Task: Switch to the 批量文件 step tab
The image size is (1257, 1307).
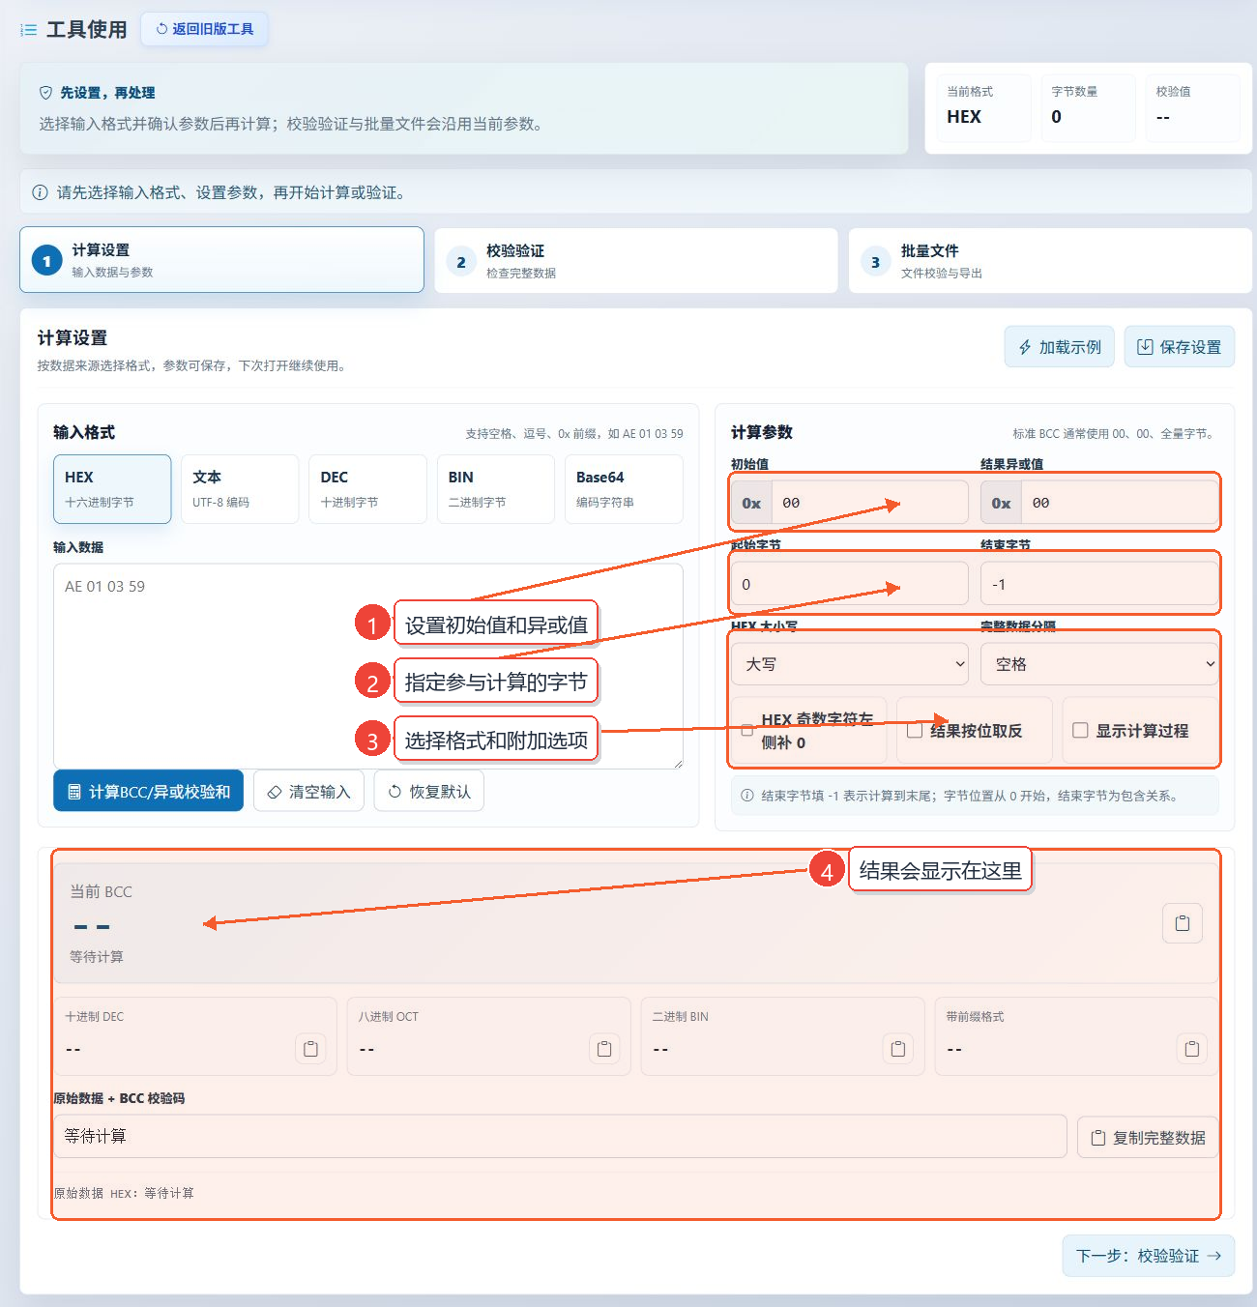Action: pos(1050,261)
